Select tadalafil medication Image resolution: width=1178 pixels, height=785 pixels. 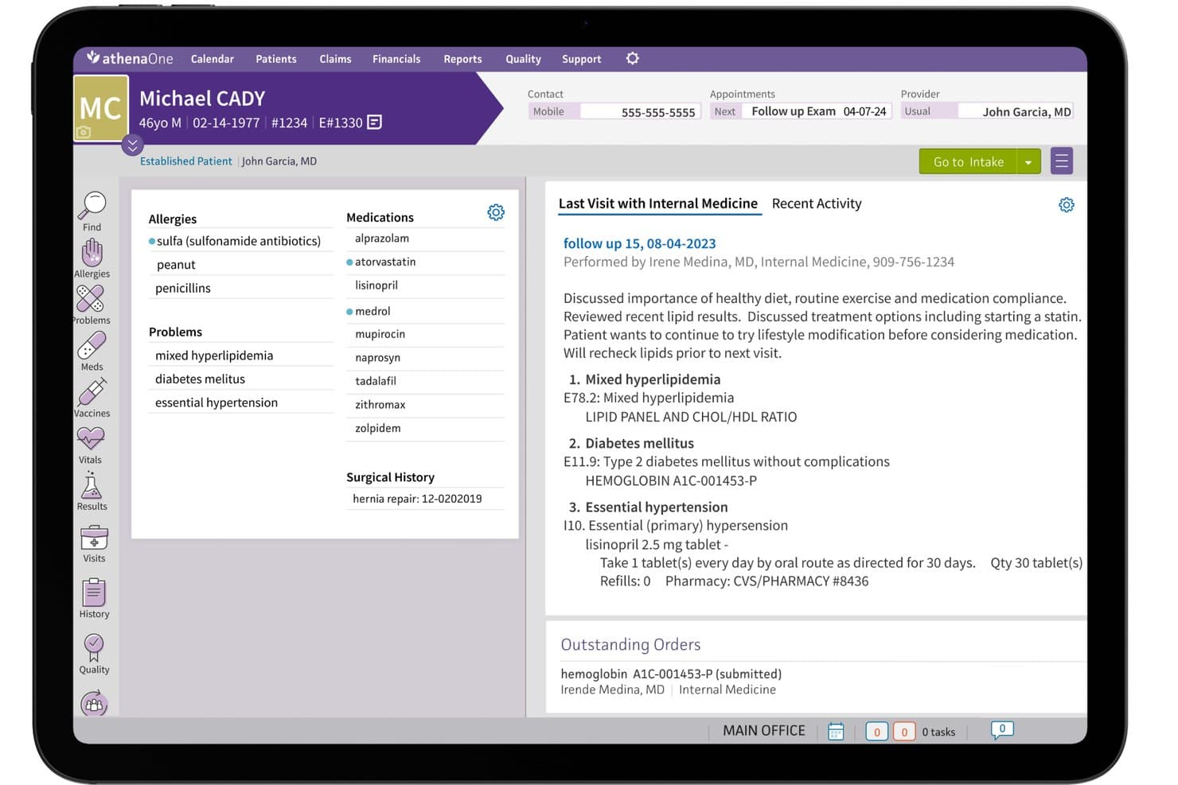point(425,381)
